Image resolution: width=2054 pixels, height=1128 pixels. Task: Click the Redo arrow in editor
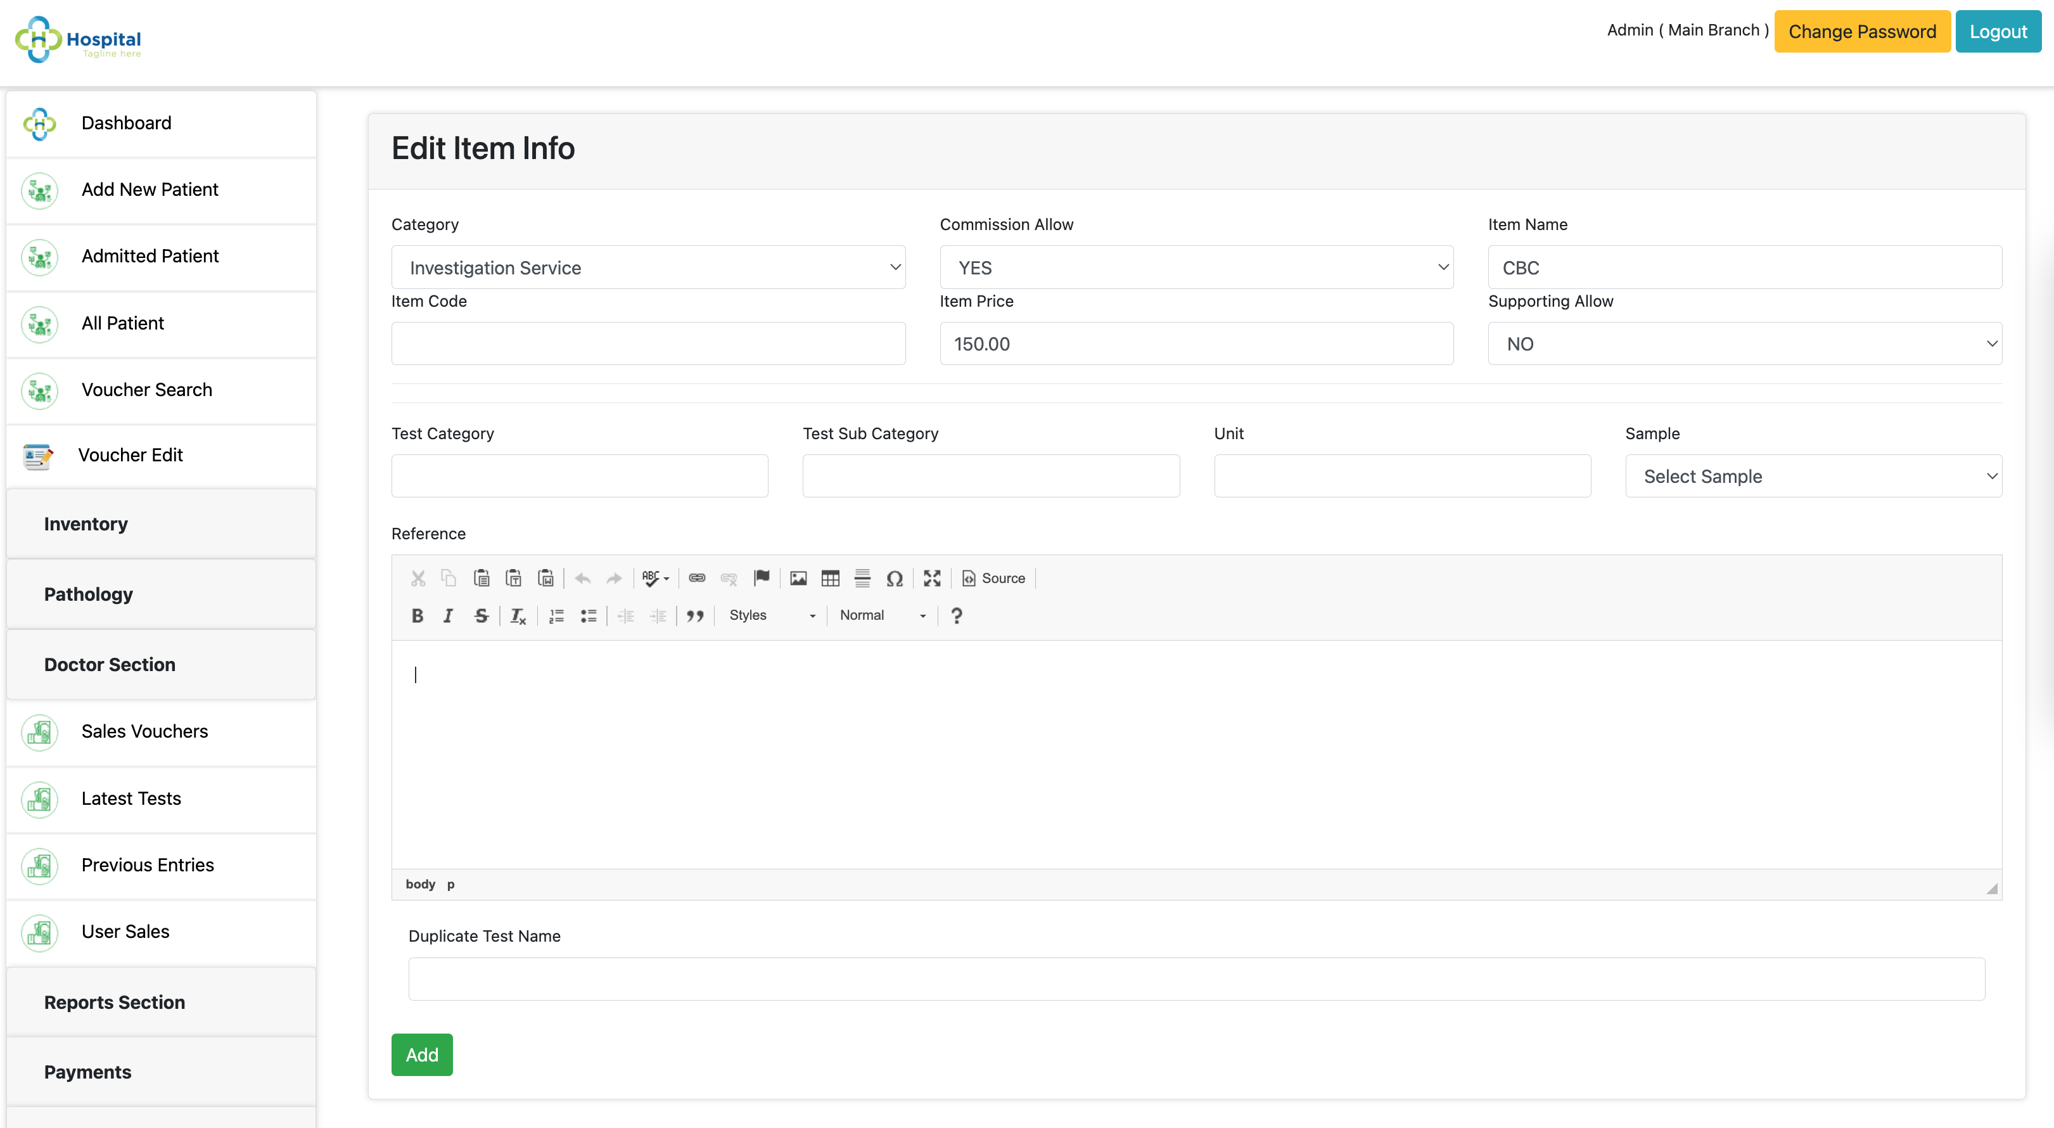(614, 579)
